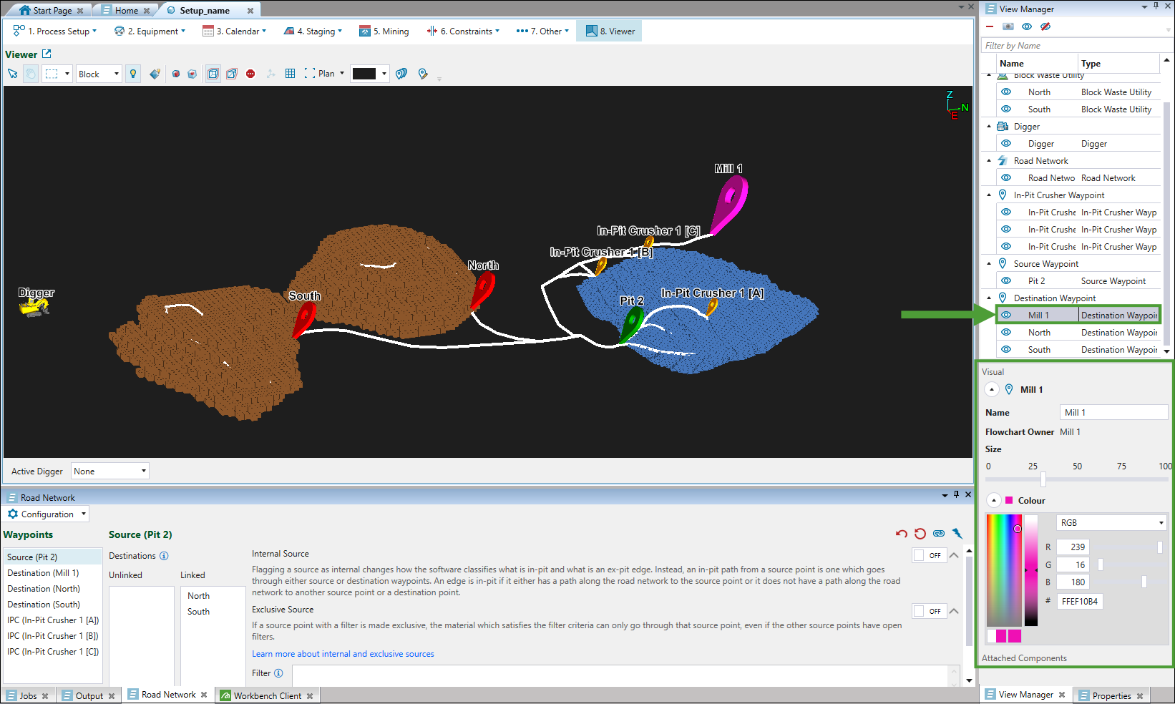Click the blue chain link icon
The width and height of the screenshot is (1175, 704).
point(939,534)
